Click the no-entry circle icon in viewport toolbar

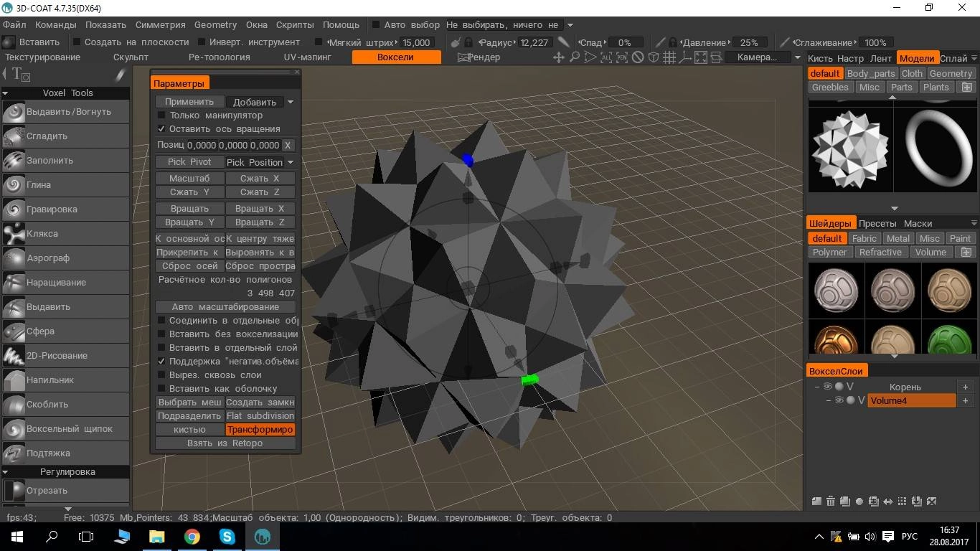[638, 57]
